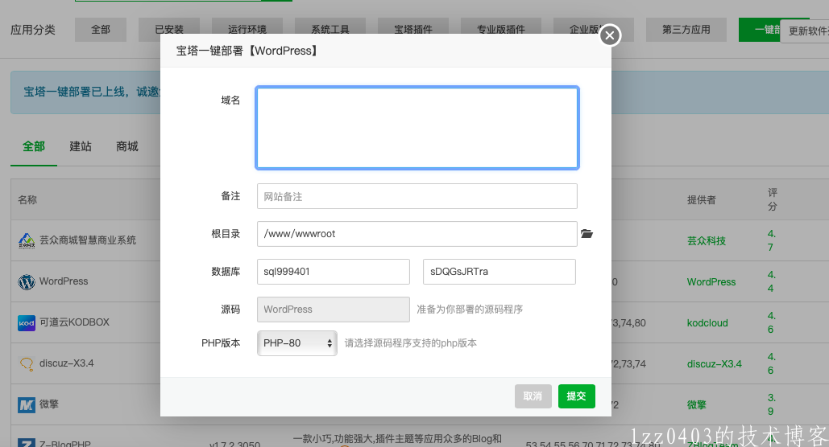
Task: Click the 应用分类 label
Action: point(33,30)
